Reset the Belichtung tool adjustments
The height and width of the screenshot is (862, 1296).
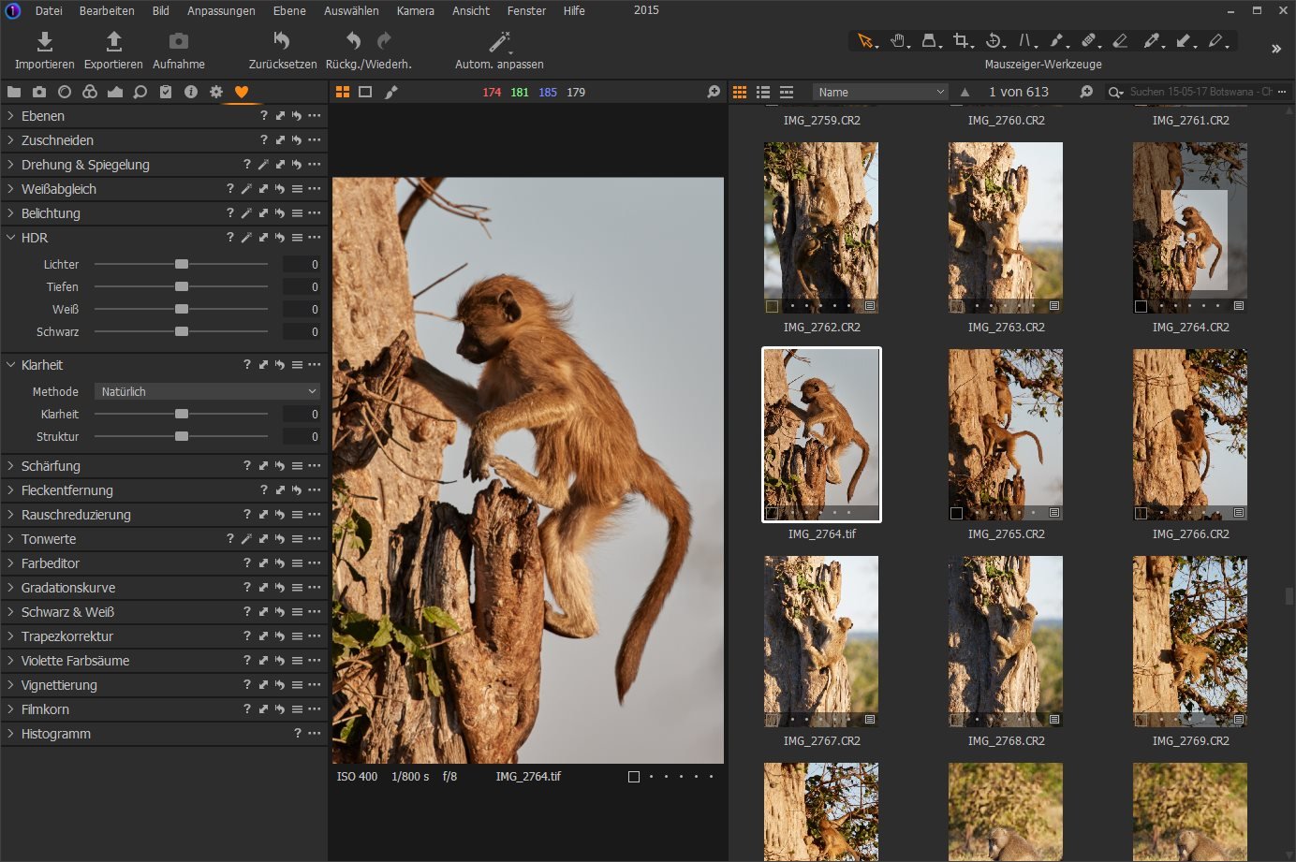[x=279, y=213]
